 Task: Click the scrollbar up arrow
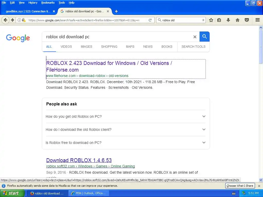point(261,27)
